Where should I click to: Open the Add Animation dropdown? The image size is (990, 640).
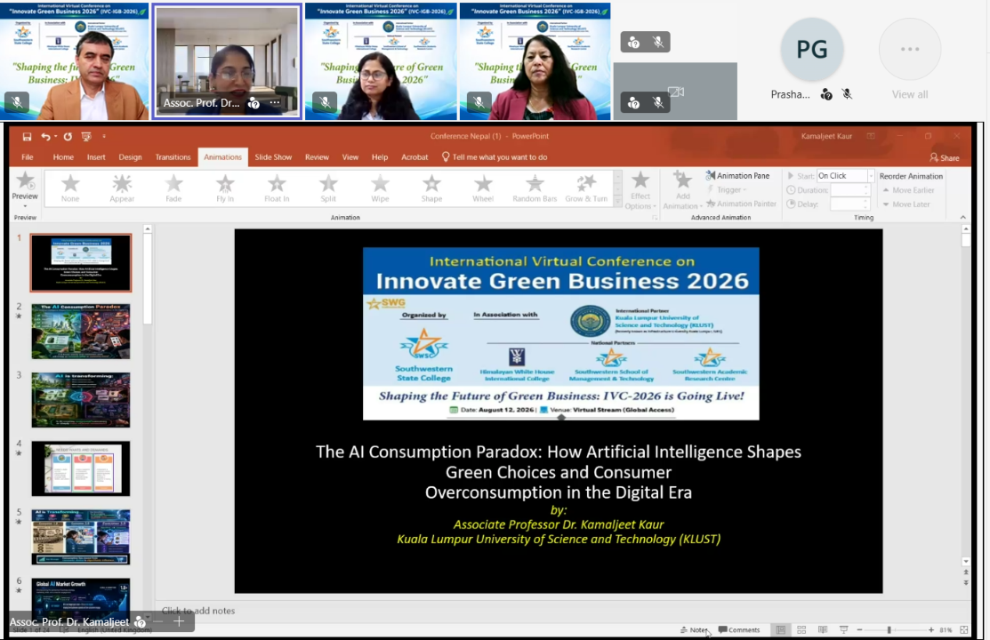click(682, 190)
